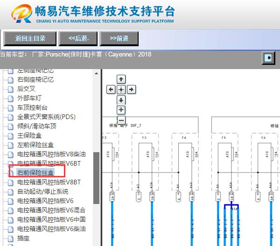Select 电控箱通风腔挡板V8柴油 entry
280x246 pixels.
tap(51, 154)
